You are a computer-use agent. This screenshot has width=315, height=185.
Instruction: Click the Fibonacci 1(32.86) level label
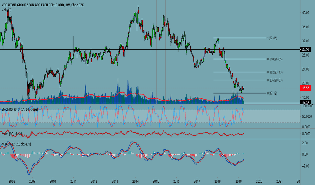(272, 38)
